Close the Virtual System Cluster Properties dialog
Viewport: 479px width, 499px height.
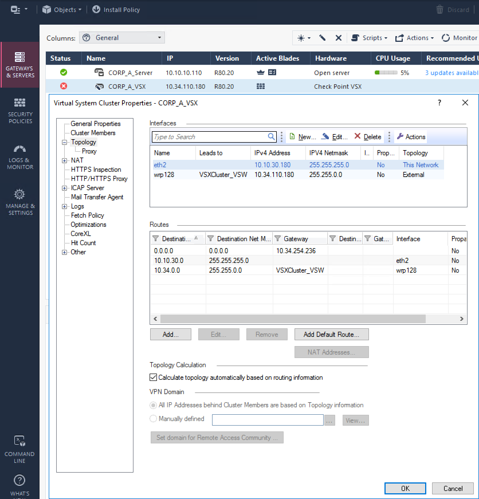pos(465,103)
